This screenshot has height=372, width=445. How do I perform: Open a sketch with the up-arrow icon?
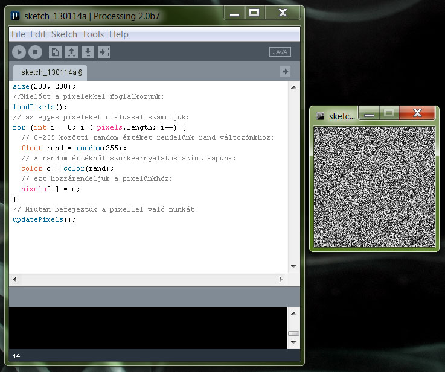(71, 52)
